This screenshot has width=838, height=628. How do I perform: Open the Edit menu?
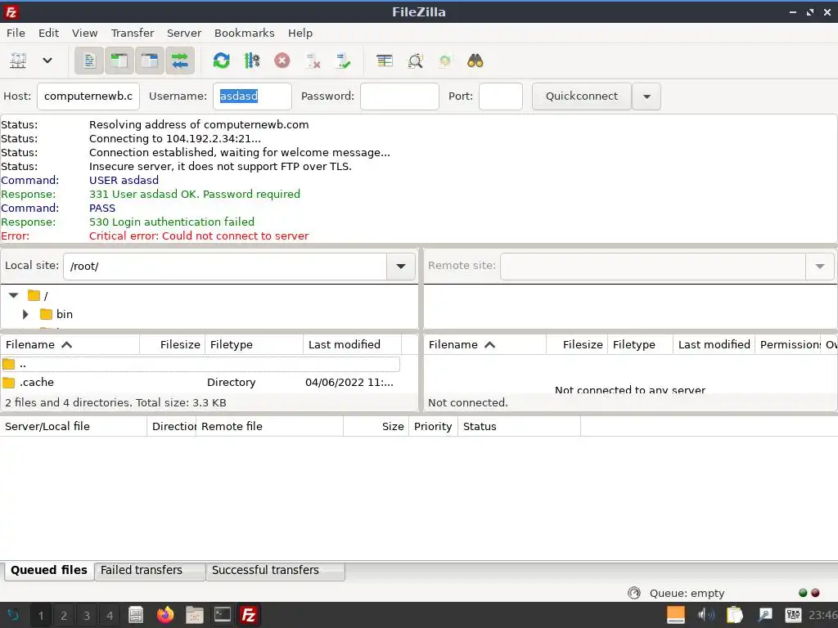pyautogui.click(x=48, y=33)
